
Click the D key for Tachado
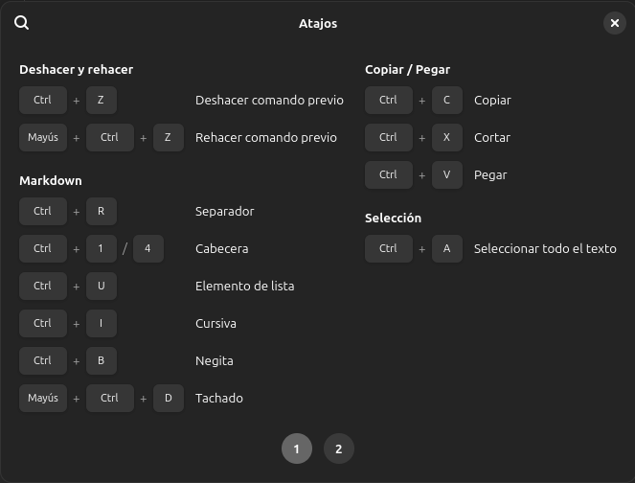pos(168,399)
